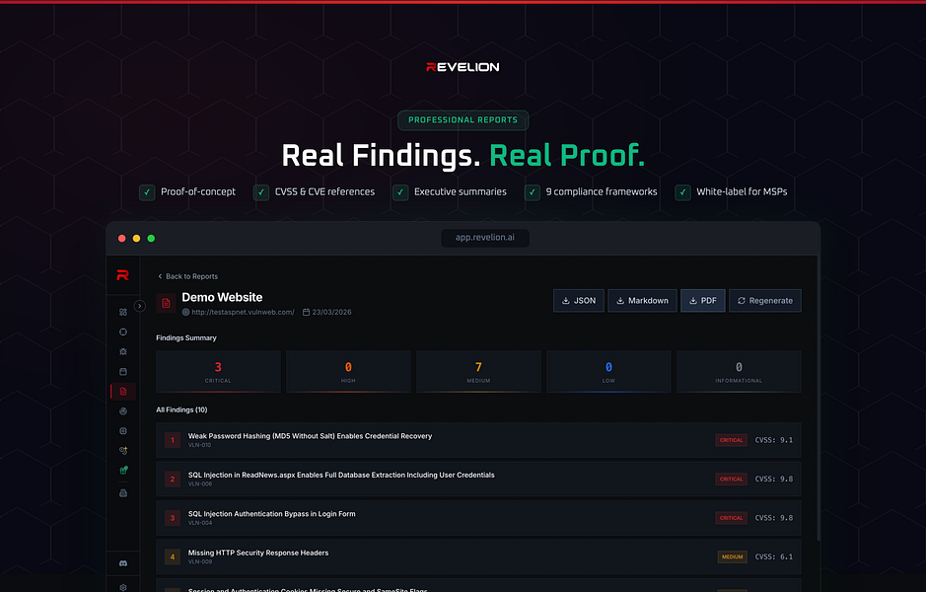This screenshot has height=592, width=926.
Task: Expand the sidebar with the chevron circle
Action: [x=139, y=306]
